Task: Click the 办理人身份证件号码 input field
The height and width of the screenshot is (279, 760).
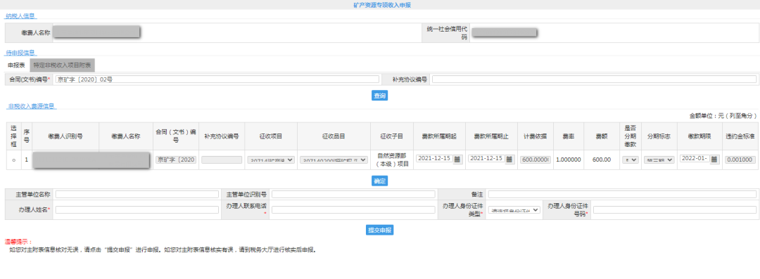Action: tap(675, 209)
